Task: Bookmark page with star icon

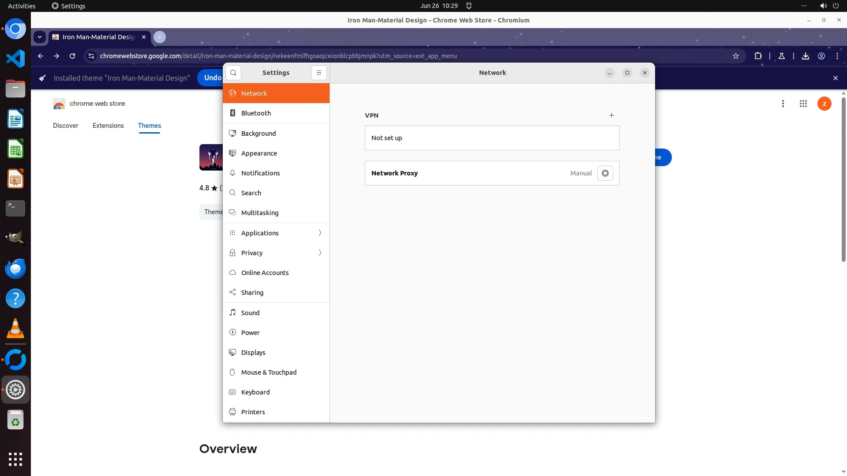Action: click(x=735, y=56)
